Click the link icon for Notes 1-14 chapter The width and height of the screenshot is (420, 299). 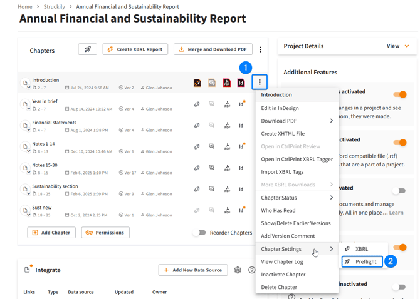(197, 147)
